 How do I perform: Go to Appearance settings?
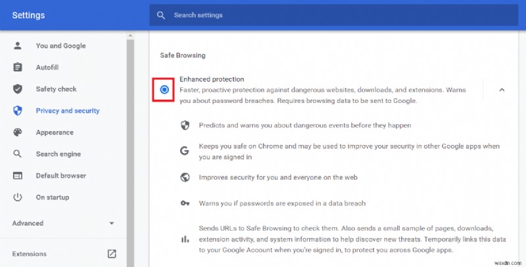pos(55,133)
